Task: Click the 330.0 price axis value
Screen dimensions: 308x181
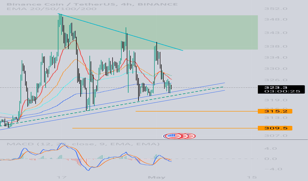Action: (x=276, y=69)
